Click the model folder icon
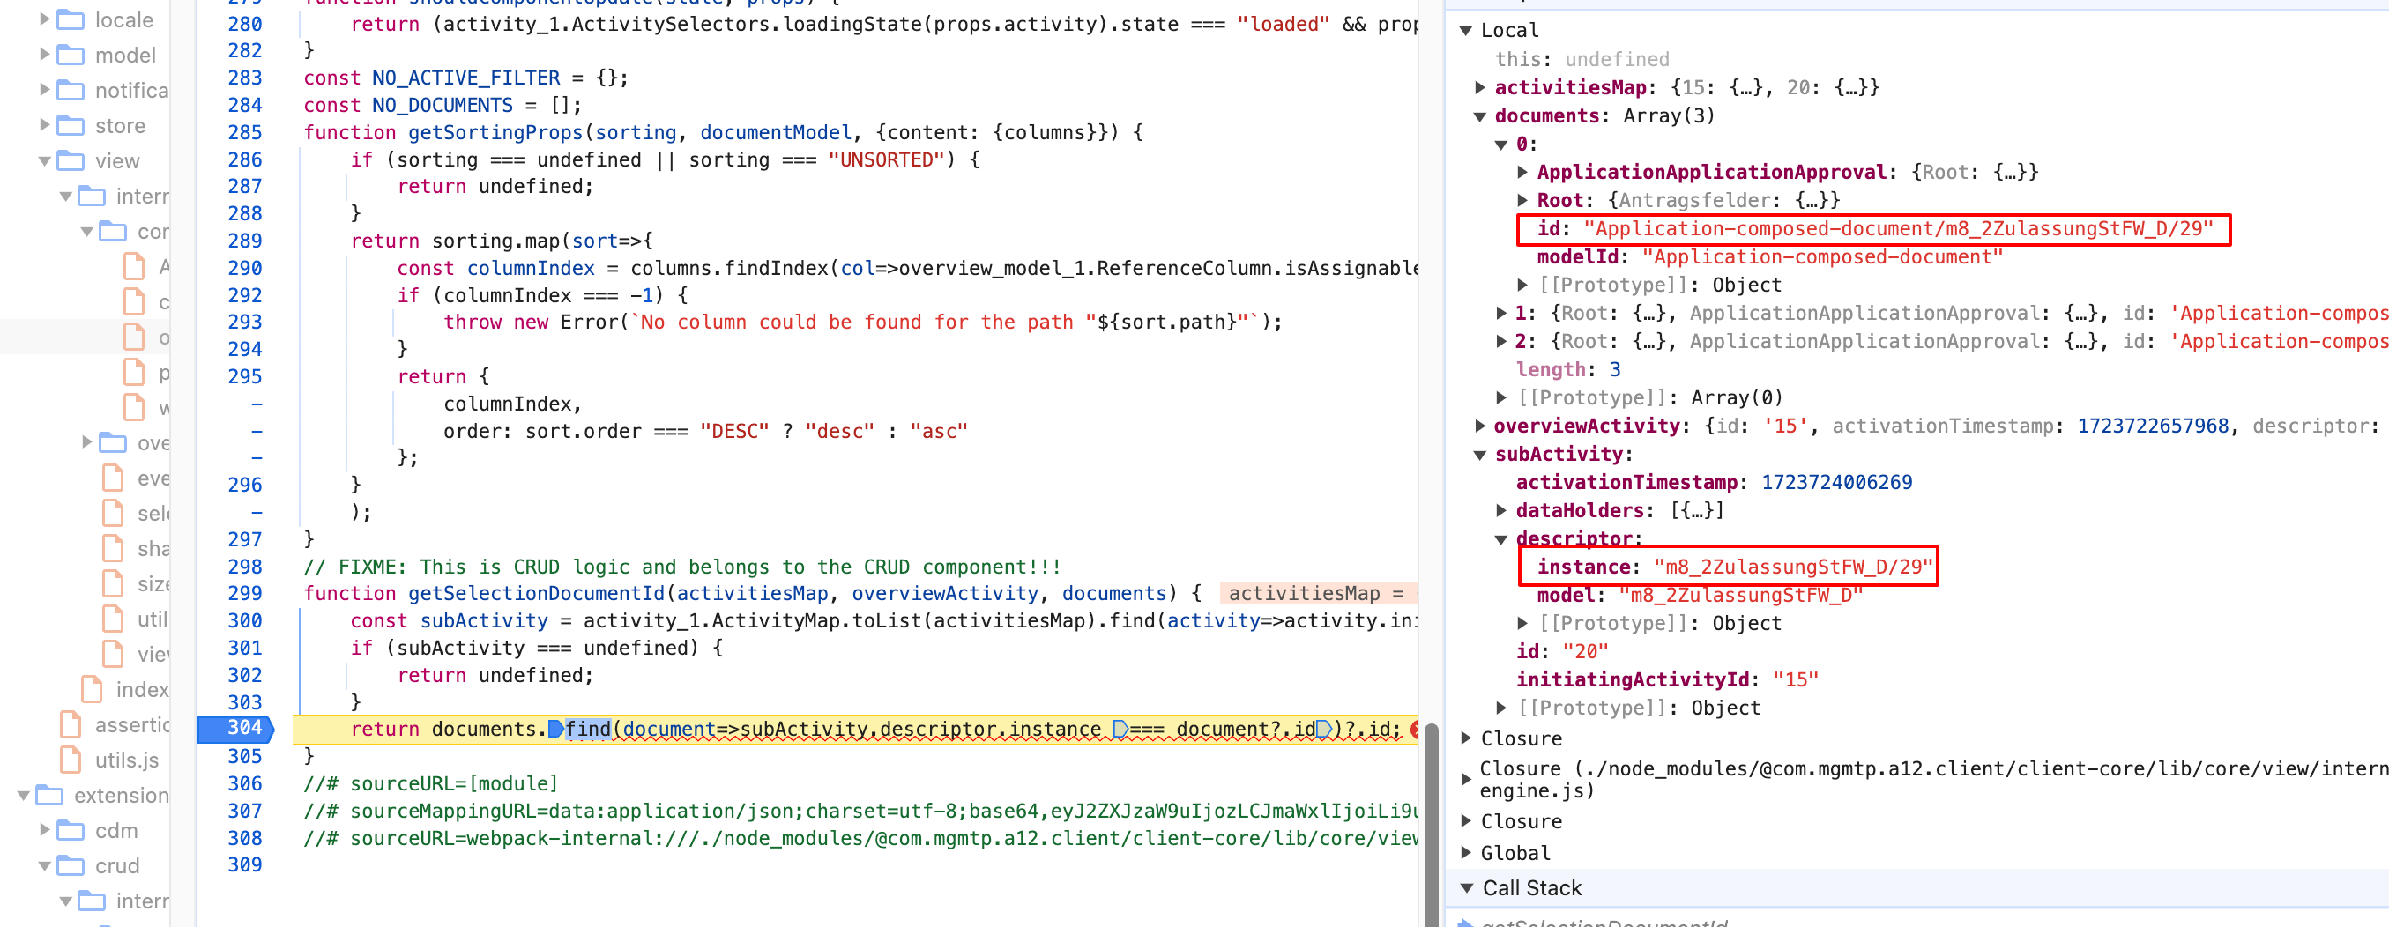Screen dimensions: 2389x927 click(71, 55)
